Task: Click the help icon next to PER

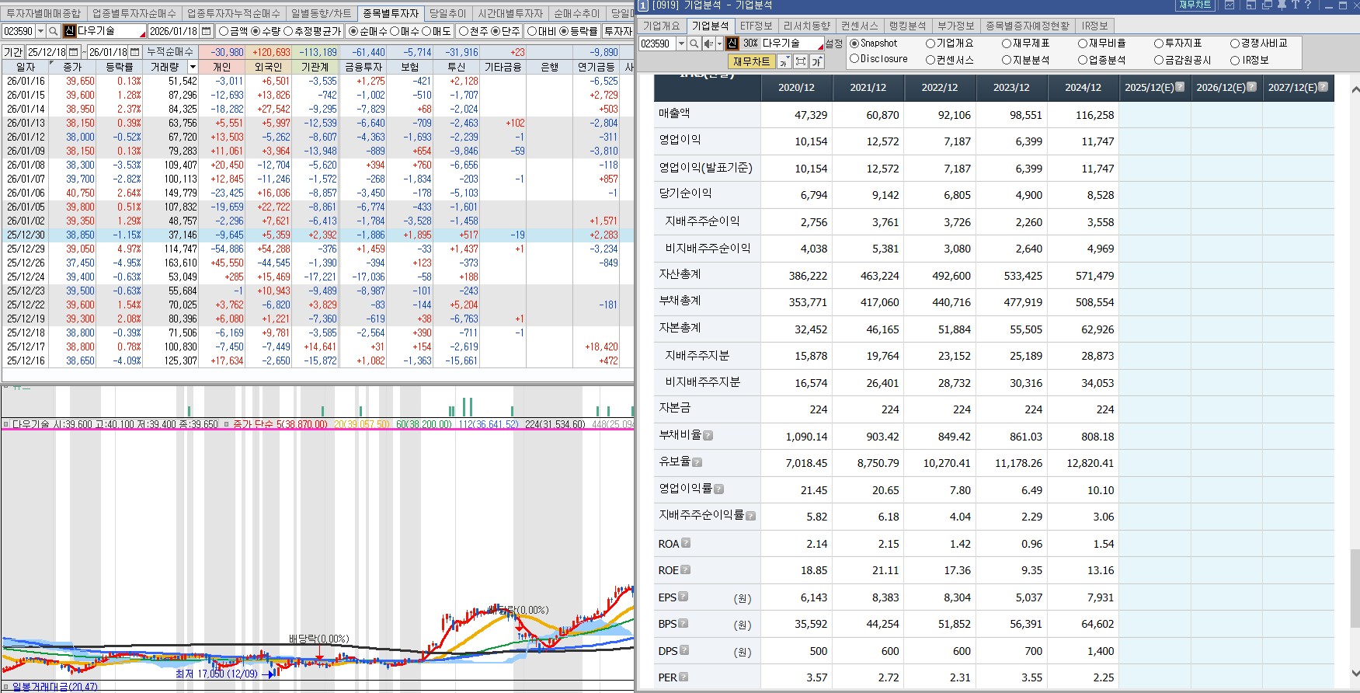Action: (x=683, y=677)
